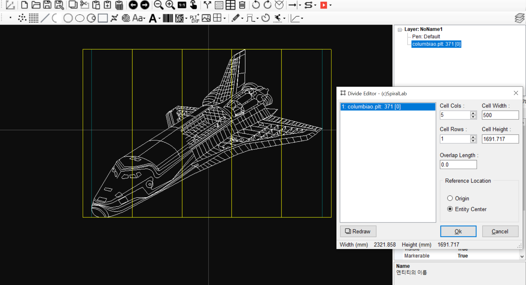The image size is (526, 285).
Task: Click the red play mark icon
Action: [x=324, y=5]
